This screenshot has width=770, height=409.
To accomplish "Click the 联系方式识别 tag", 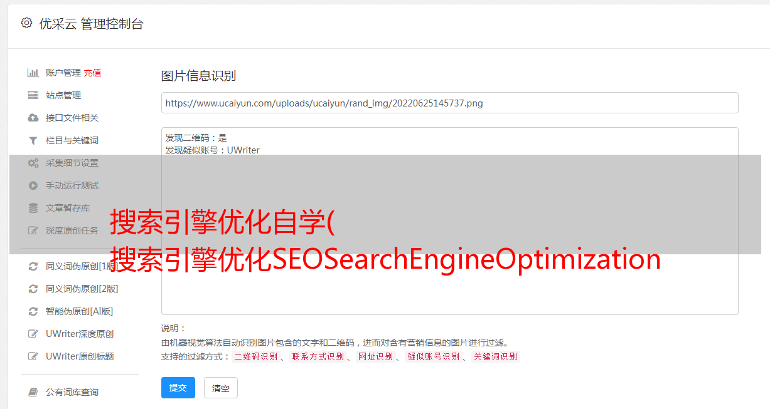I will coord(318,356).
